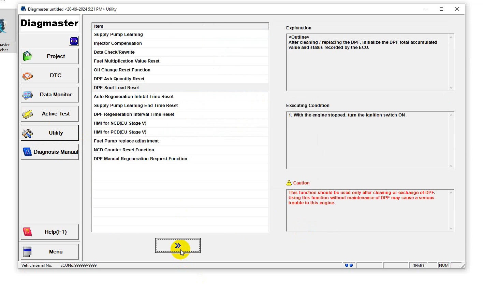Click the next double-chevron button
Image resolution: width=483 pixels, height=290 pixels.
(178, 246)
